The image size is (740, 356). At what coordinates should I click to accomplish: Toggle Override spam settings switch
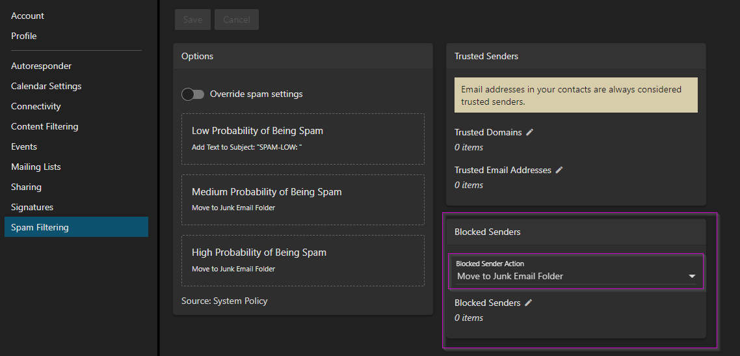[x=192, y=94]
